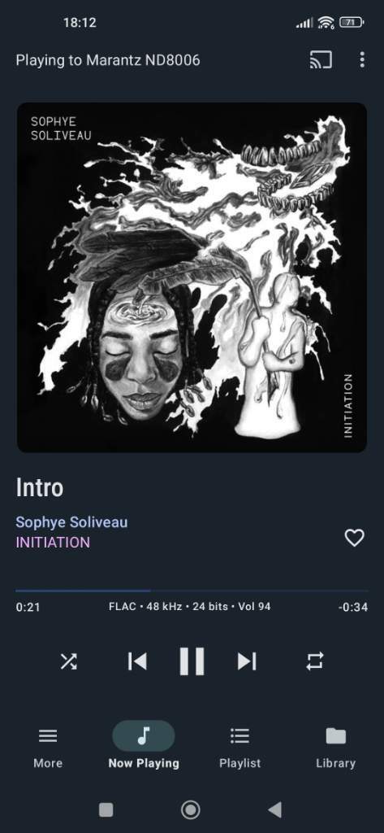Toggle shuffle playback mode
Viewport: 384px width, 833px height.
[x=68, y=661]
